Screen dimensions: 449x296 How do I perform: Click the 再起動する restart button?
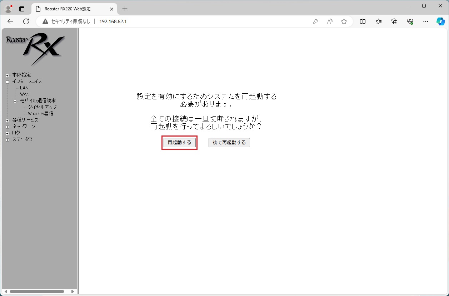point(180,143)
